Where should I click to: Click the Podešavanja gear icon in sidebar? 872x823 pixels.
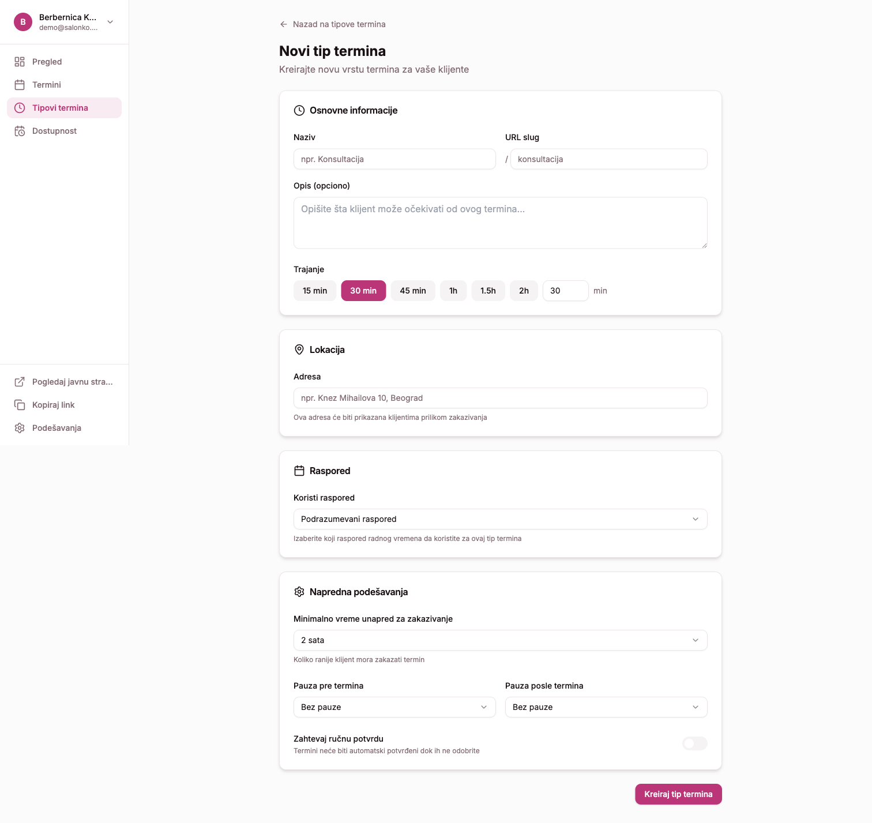point(20,428)
